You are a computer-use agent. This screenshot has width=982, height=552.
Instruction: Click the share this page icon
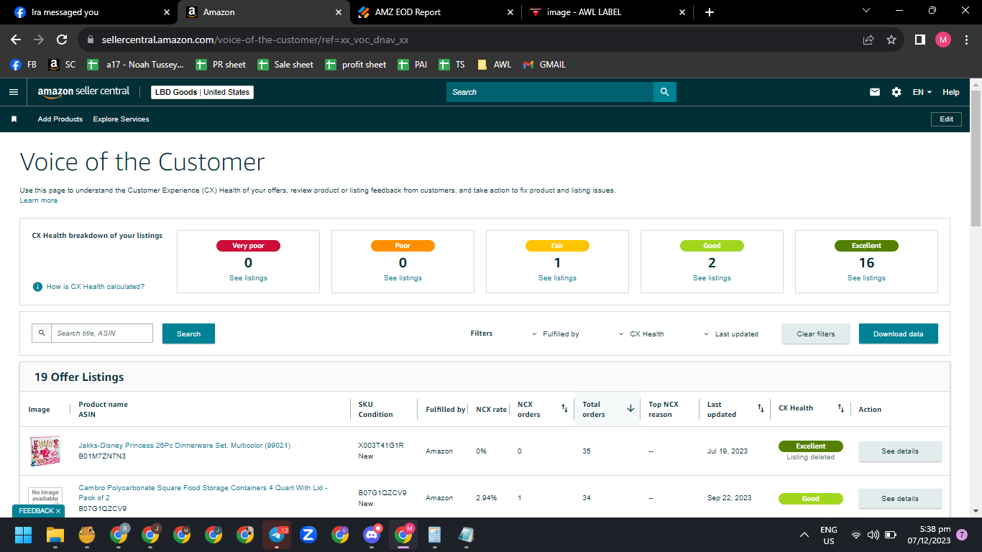click(x=868, y=40)
